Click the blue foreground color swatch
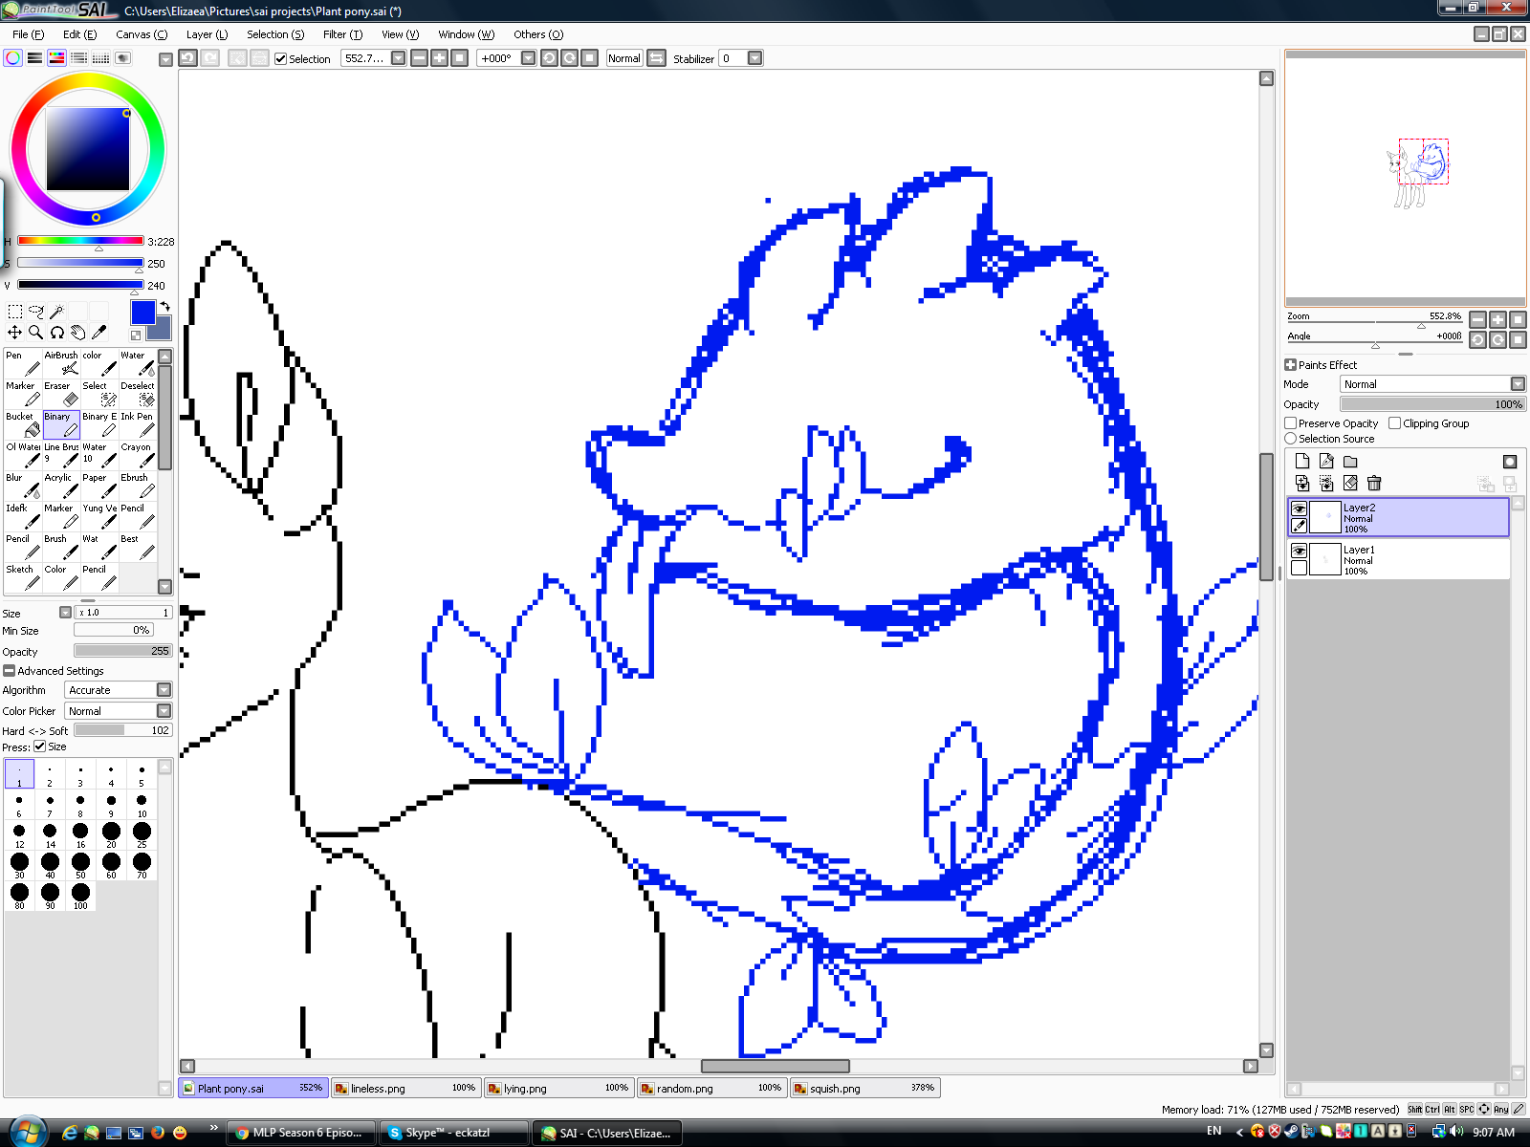Viewport: 1530px width, 1147px height. [x=142, y=313]
